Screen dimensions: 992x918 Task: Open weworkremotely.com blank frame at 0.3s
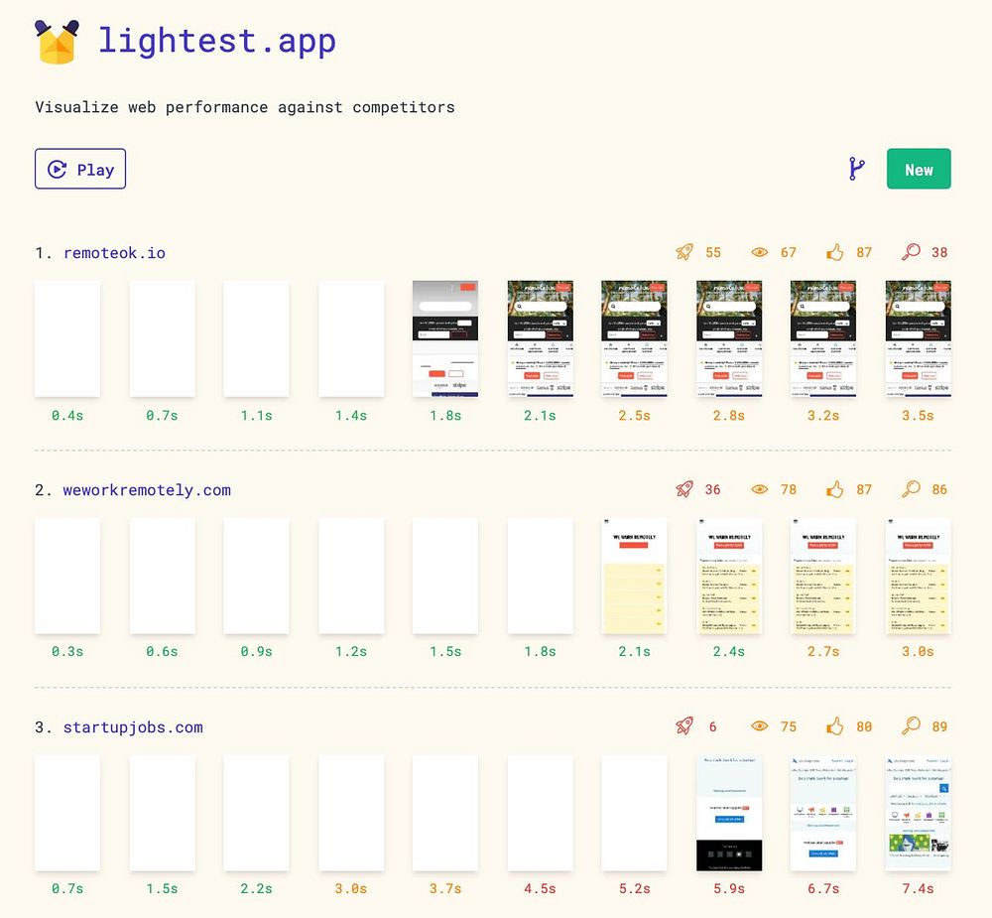tap(67, 577)
